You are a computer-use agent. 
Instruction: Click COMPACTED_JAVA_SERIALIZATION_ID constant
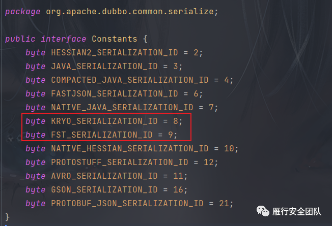pos(129,80)
